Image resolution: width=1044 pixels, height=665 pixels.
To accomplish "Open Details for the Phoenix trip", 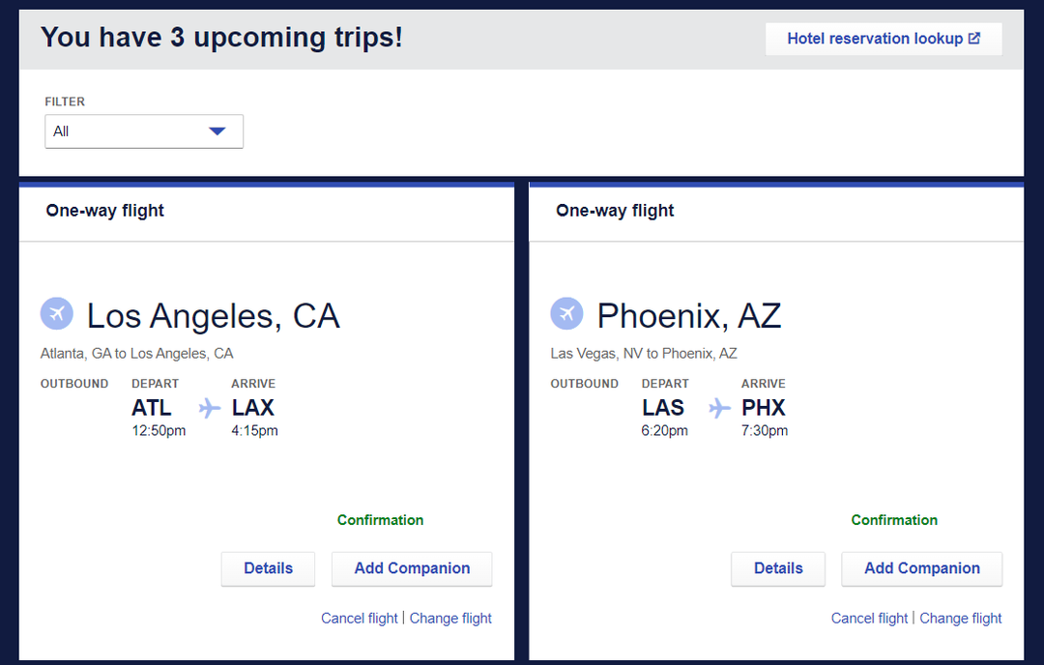I will (x=777, y=568).
